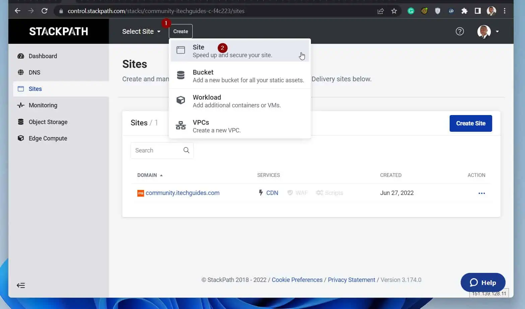Click the shield extension icon

pos(438,11)
